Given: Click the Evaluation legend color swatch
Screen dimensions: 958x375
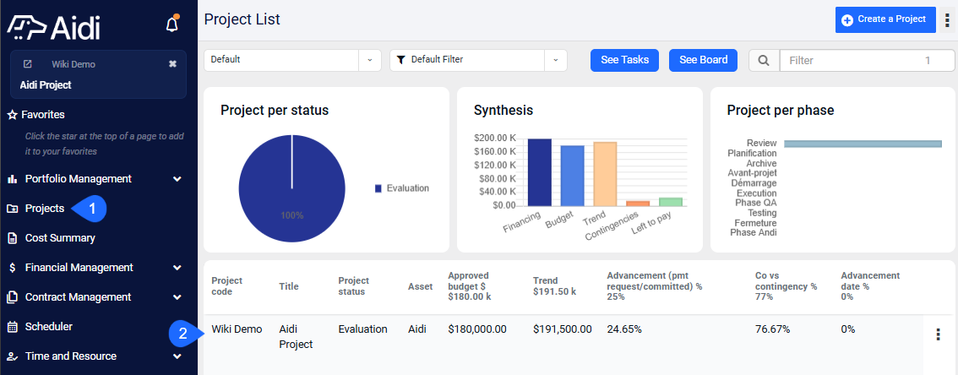Looking at the screenshot, I should 378,188.
